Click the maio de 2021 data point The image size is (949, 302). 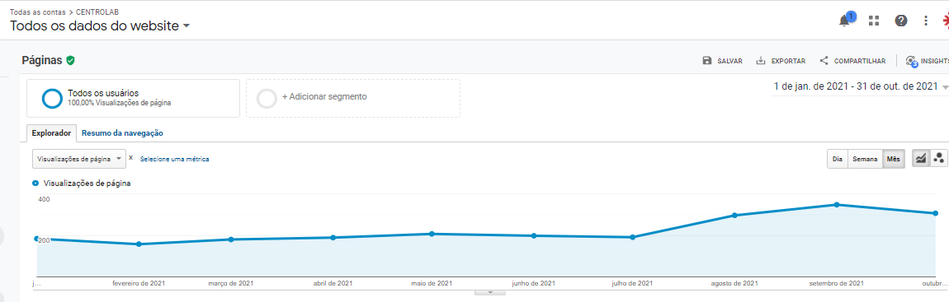pos(432,234)
